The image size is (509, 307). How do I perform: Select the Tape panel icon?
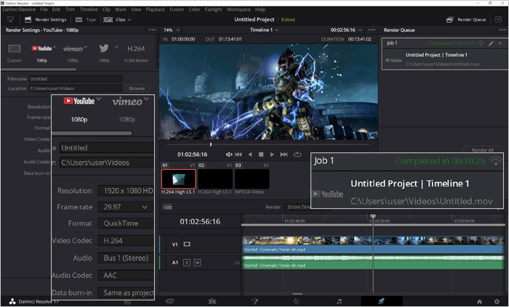click(85, 20)
